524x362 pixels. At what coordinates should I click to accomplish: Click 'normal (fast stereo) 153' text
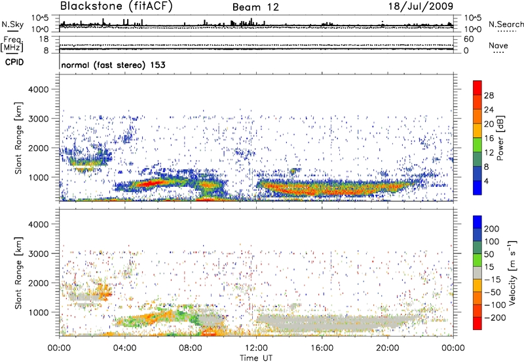(113, 65)
